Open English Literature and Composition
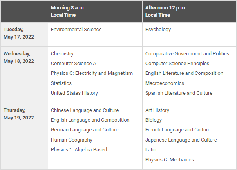The height and width of the screenshot is (170, 237). [184, 73]
